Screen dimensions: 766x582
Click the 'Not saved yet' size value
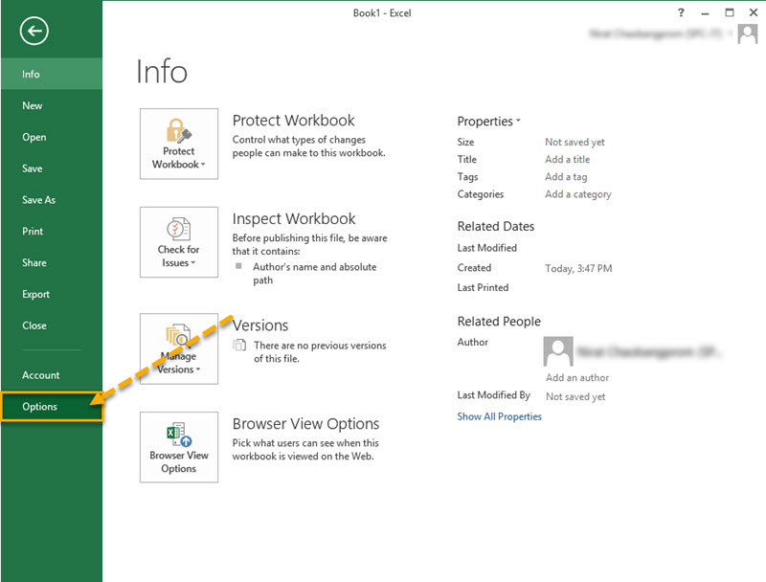(574, 142)
